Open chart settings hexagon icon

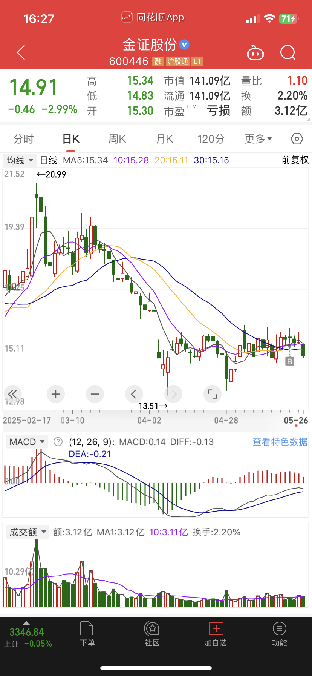tap(297, 139)
